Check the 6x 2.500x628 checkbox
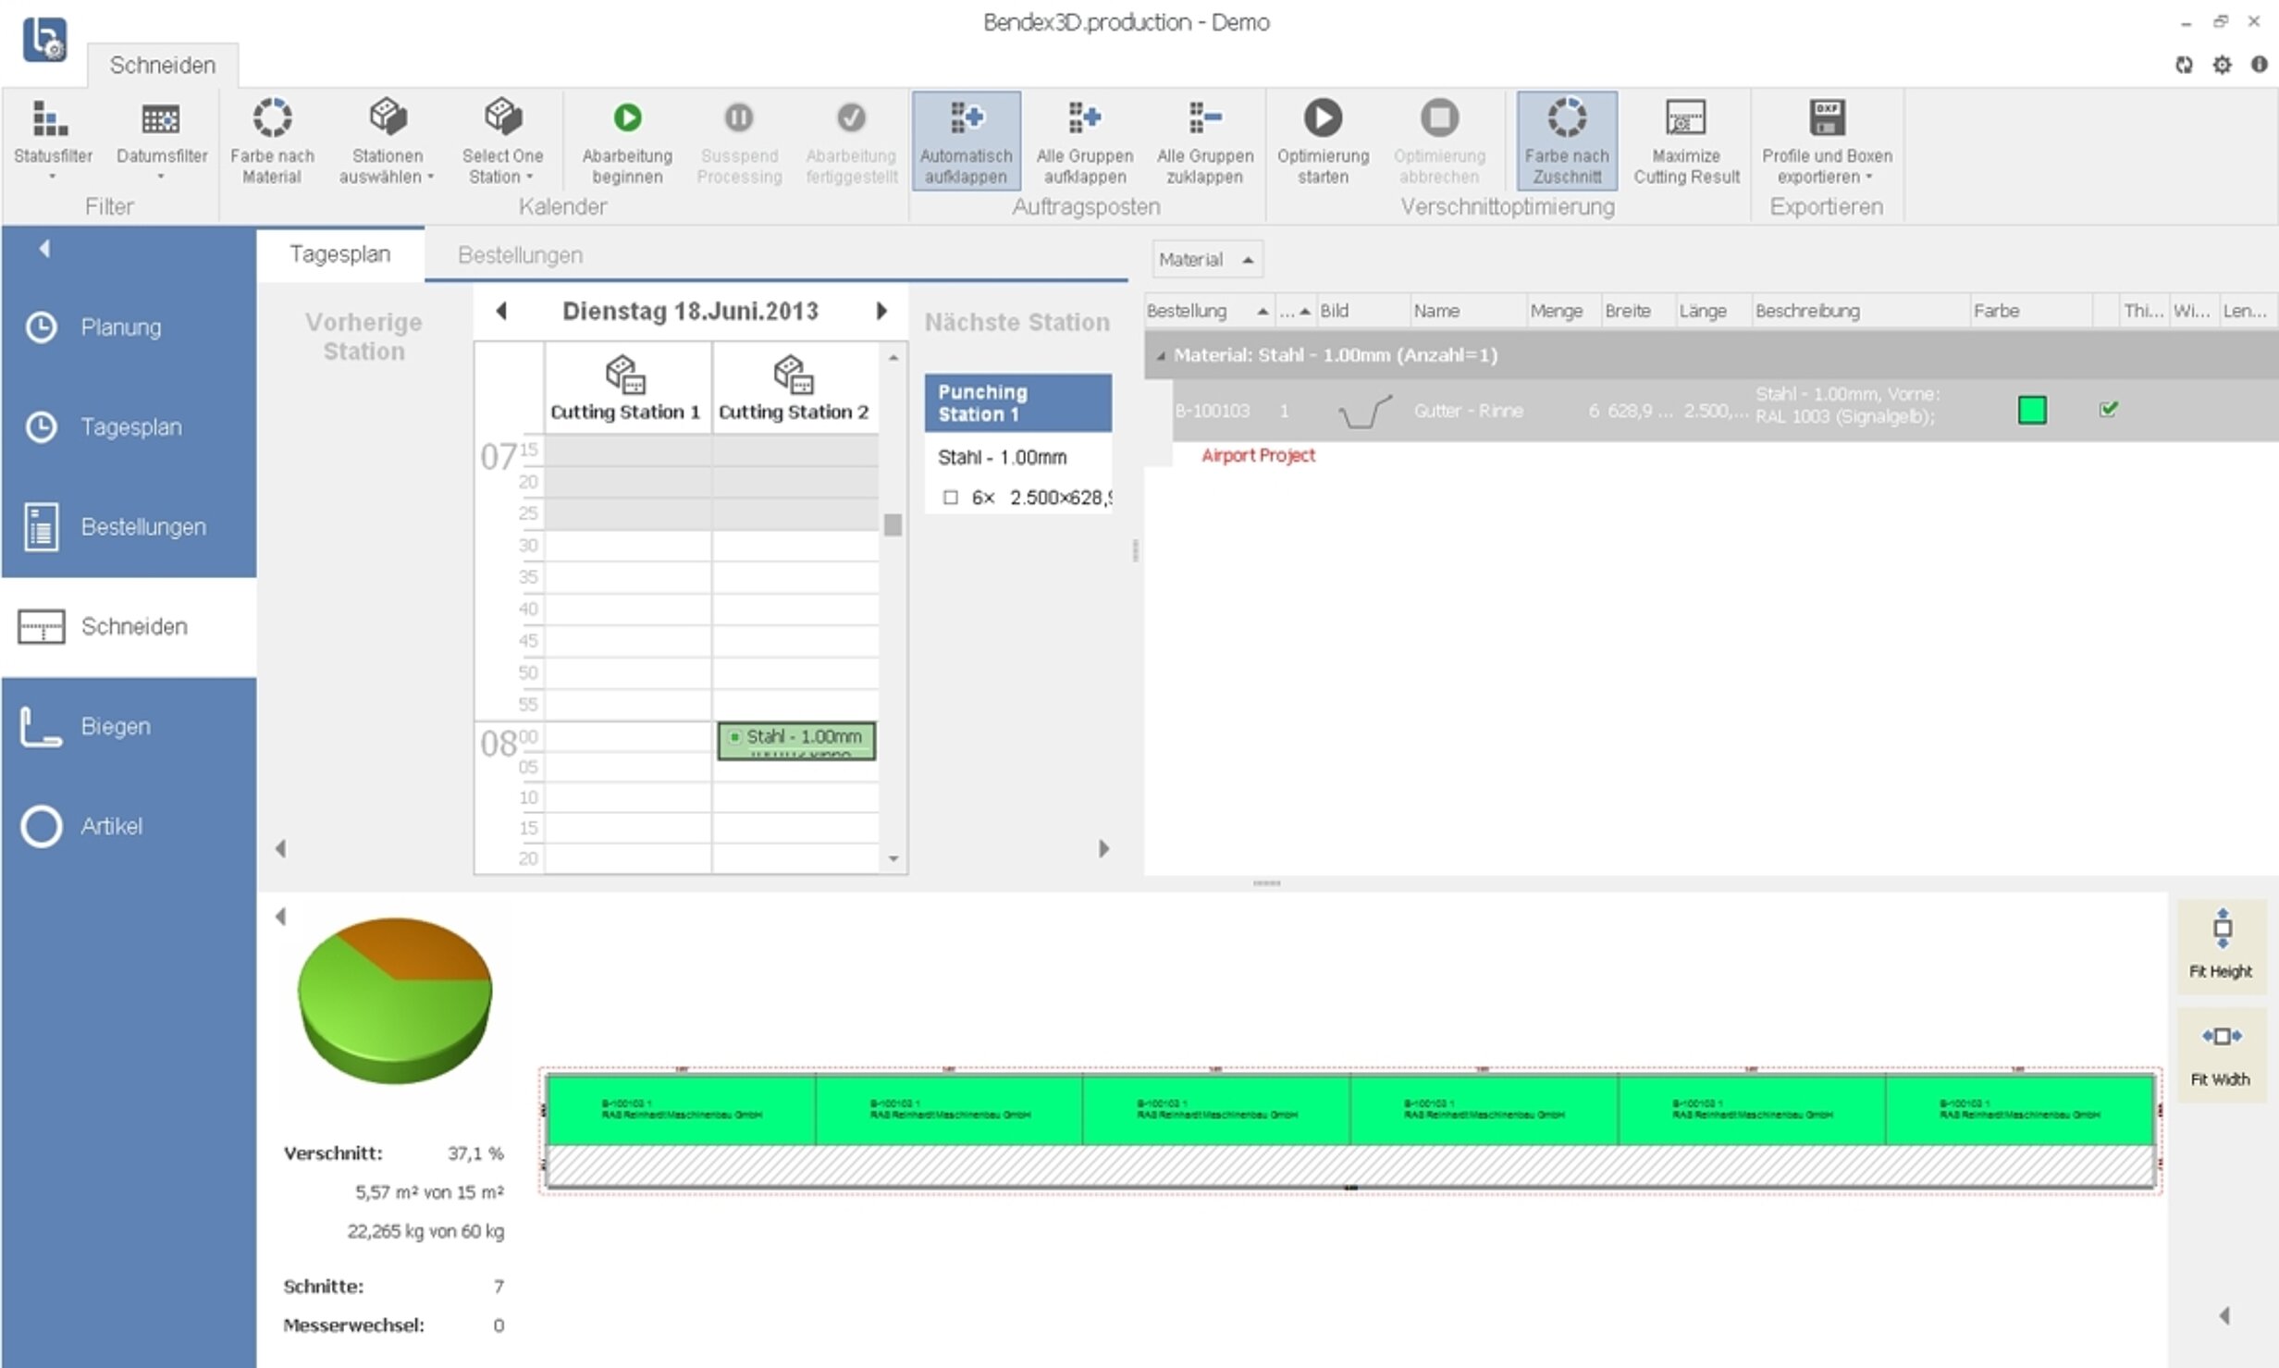 pyautogui.click(x=950, y=499)
